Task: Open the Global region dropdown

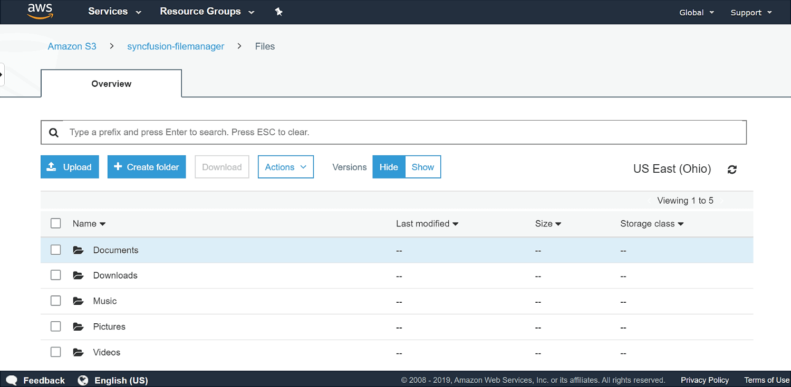Action: click(696, 12)
